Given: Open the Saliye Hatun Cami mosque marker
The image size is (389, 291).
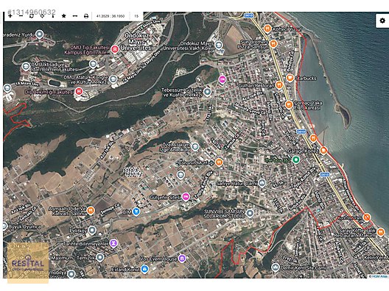Looking at the screenshot, I should point(262,183).
